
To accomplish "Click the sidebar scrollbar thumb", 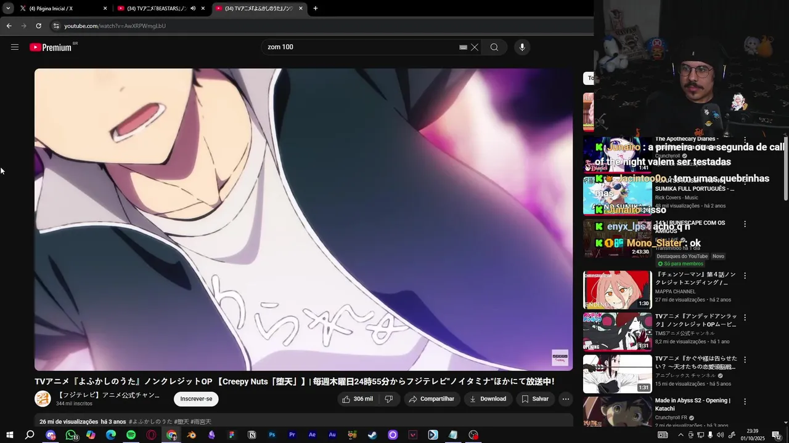I will point(786,167).
